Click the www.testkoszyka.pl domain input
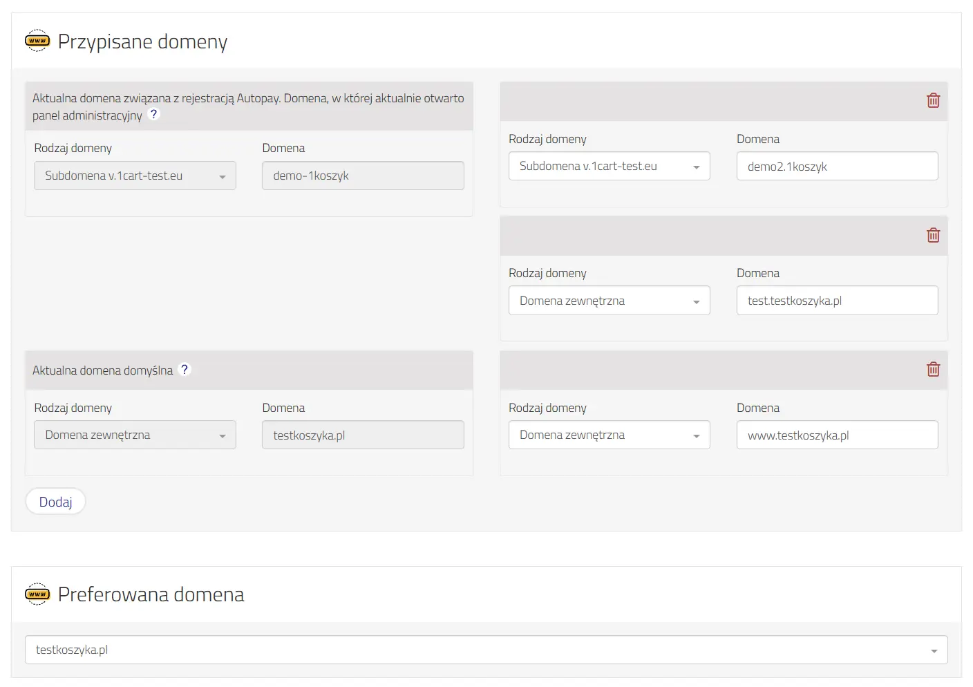 pos(838,435)
